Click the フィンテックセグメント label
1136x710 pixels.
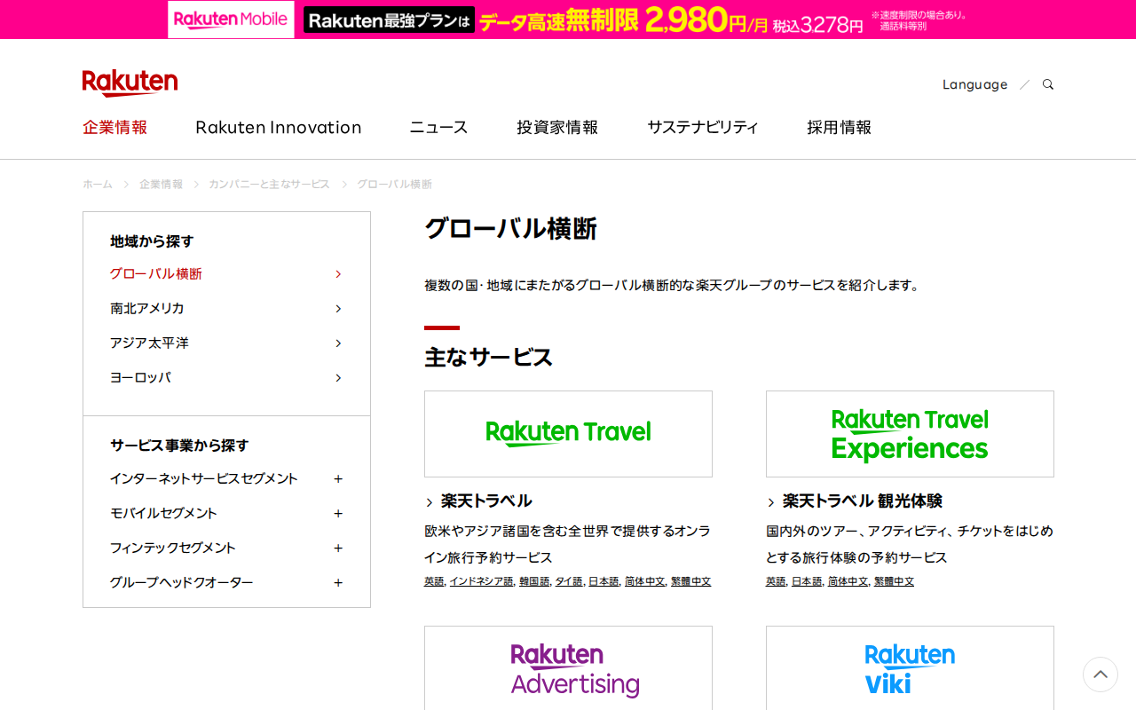coord(173,548)
